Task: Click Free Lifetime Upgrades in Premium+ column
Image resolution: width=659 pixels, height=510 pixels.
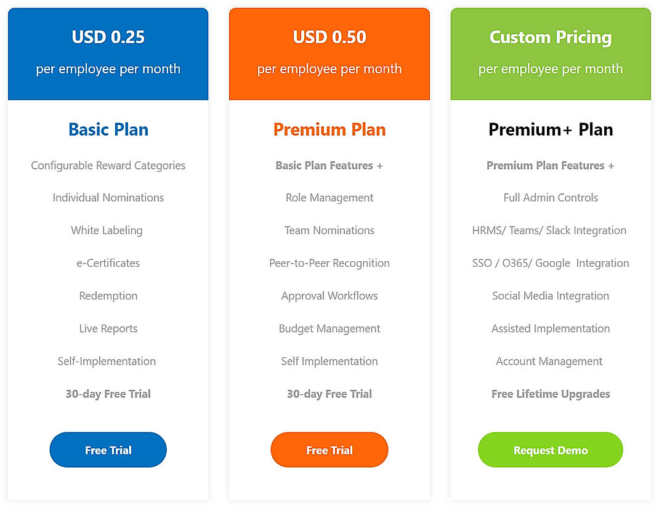Action: (x=550, y=394)
